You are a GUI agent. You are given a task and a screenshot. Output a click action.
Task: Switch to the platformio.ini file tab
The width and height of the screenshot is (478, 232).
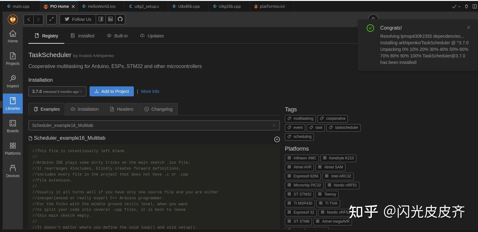271,6
